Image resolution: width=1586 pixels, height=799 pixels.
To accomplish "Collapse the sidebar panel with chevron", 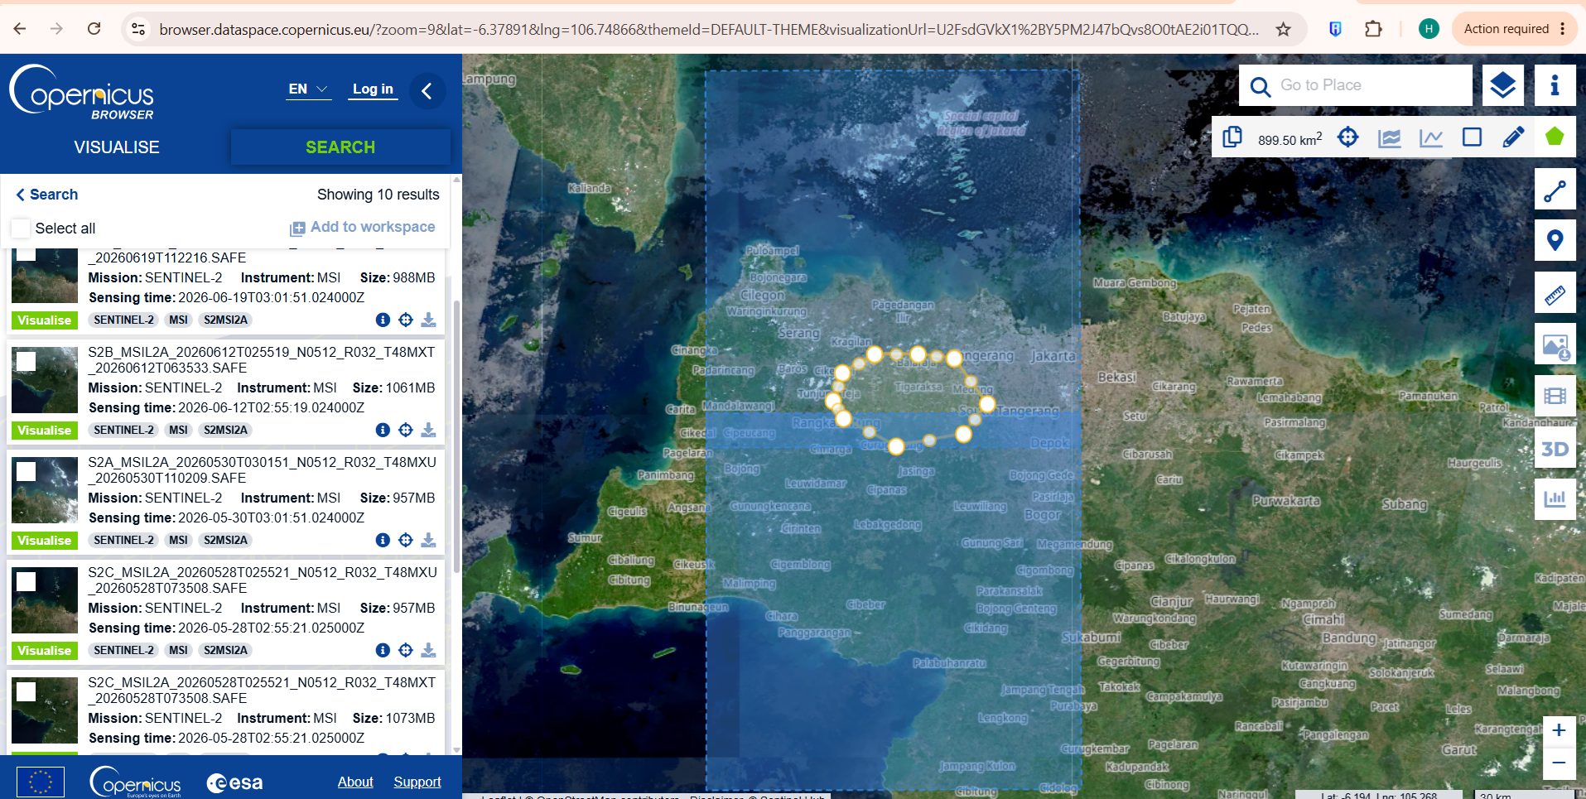I will (x=427, y=91).
